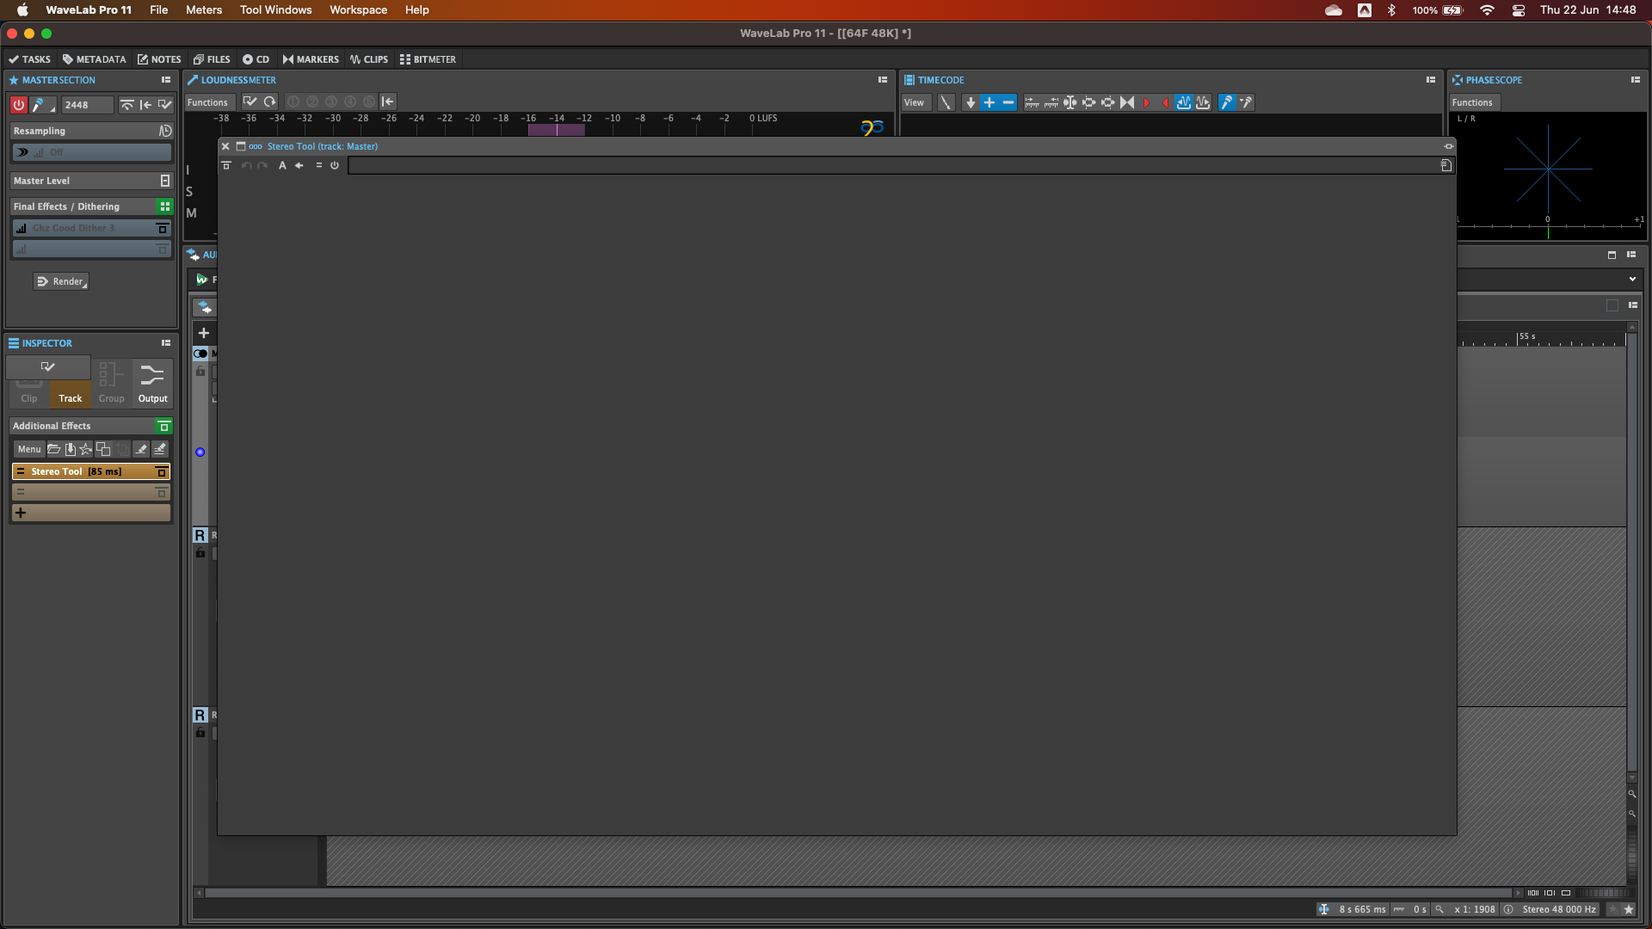Click the microphone monitoring icon in Master Section
1652x929 pixels.
40,105
